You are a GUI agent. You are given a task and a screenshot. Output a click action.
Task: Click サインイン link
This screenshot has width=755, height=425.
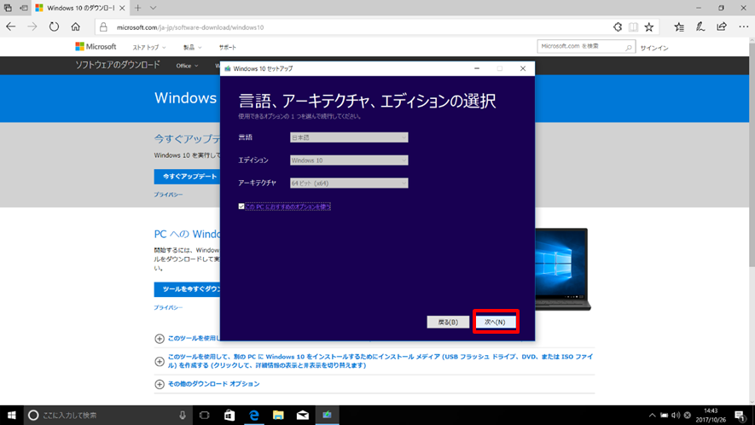[x=653, y=48]
